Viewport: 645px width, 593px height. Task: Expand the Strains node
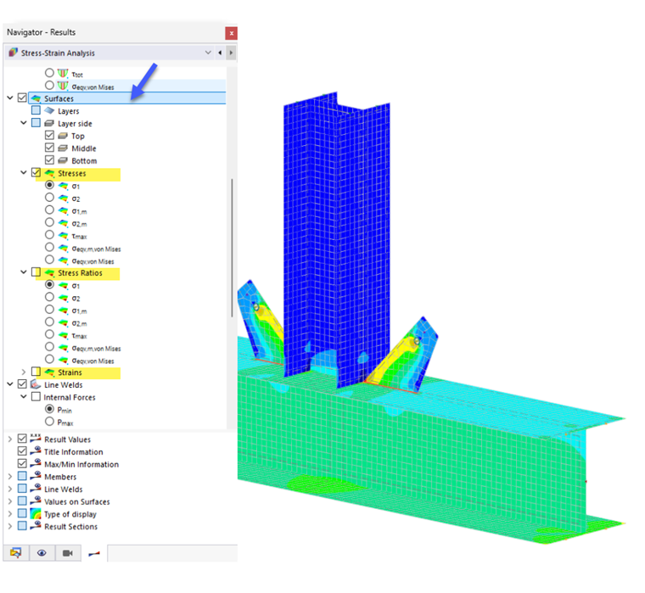(24, 372)
